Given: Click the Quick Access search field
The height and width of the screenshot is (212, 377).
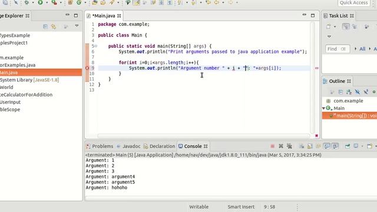Looking at the screenshot, I should 353,2.
